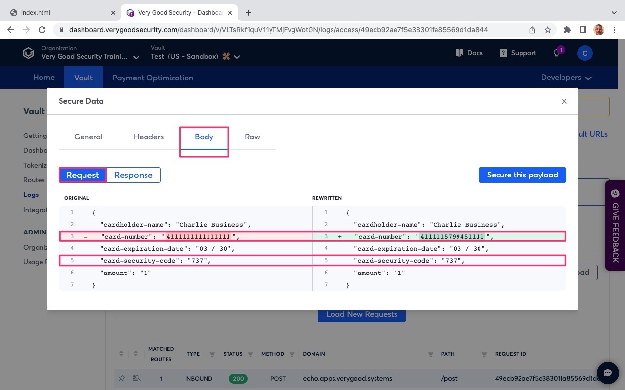Open the user avatar C menu

(x=584, y=53)
